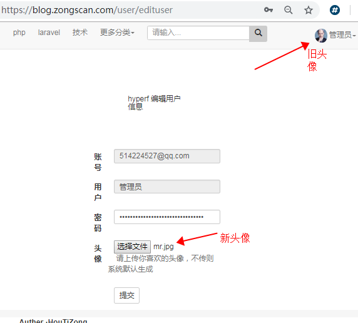Screen dimensions: 358x323
Task: Focus the password field
Action: point(167,217)
